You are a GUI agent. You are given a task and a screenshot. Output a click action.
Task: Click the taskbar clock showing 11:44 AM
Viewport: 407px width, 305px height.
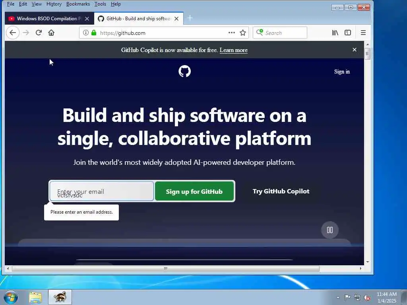coord(386,297)
